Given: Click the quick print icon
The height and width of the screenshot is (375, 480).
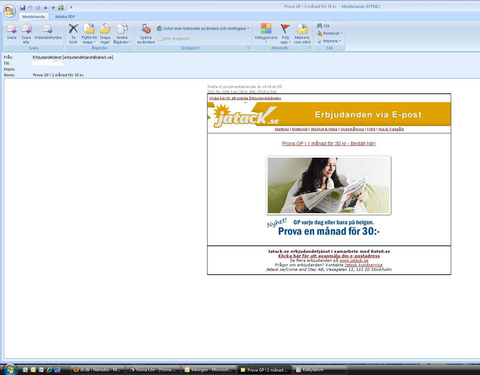Looking at the screenshot, I should tap(61, 7).
